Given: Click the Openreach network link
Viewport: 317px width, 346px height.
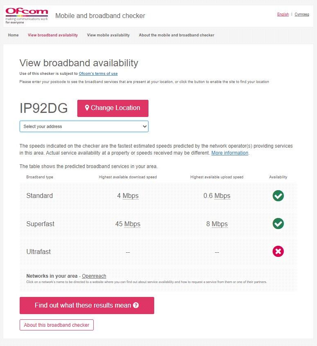Looking at the screenshot, I should 94,276.
